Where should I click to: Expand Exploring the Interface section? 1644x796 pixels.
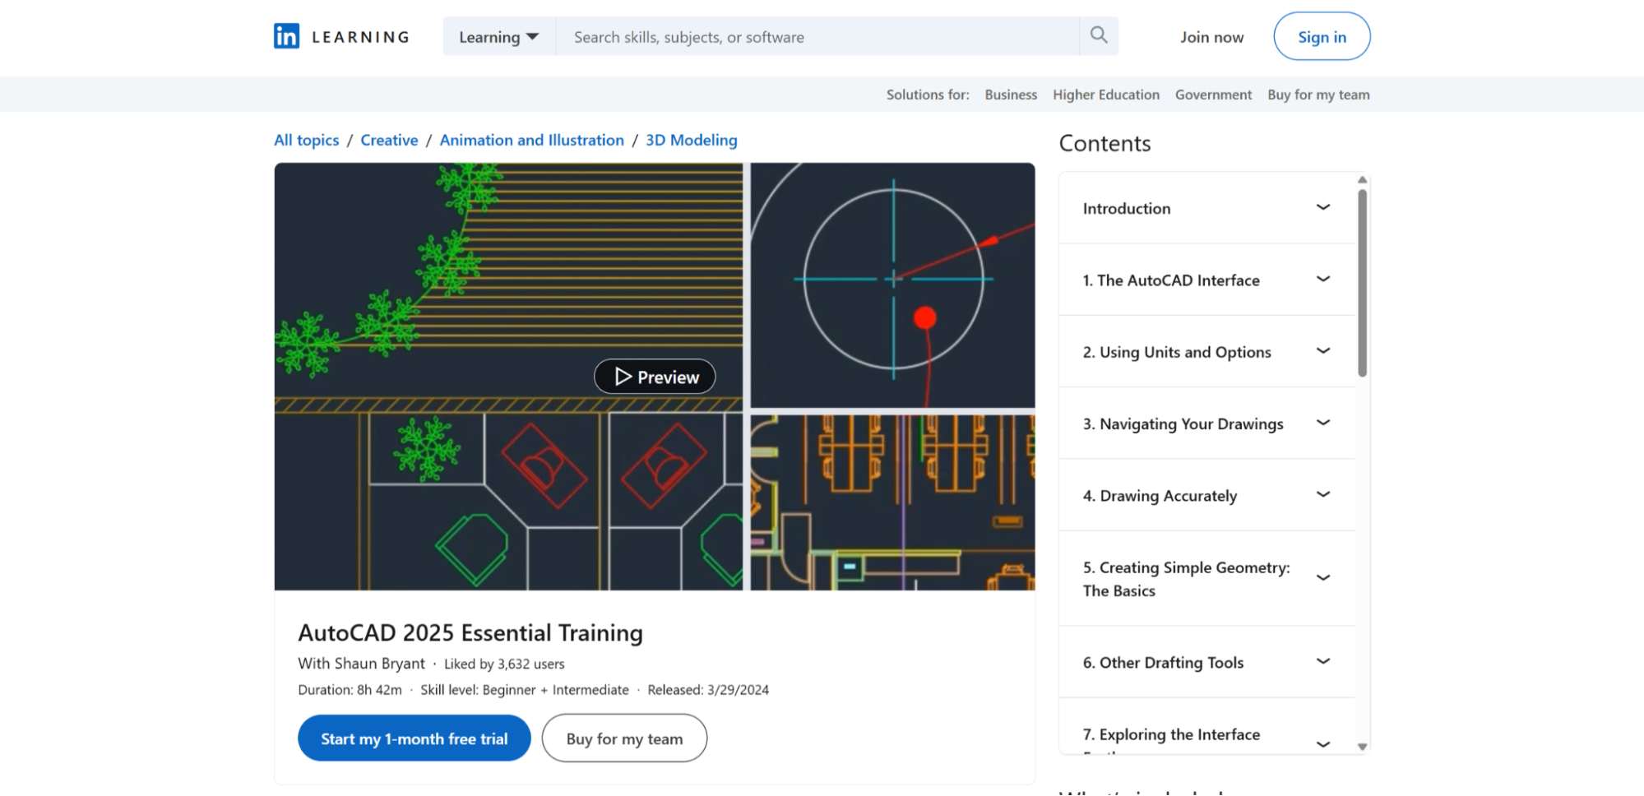[1206, 727]
